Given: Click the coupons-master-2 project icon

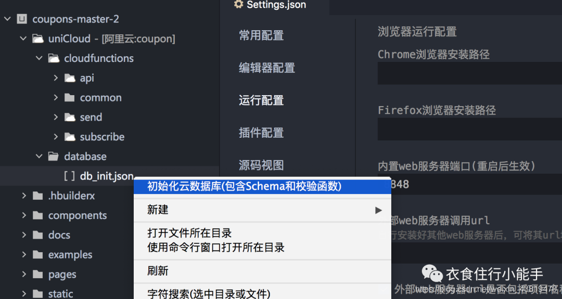Looking at the screenshot, I should [x=22, y=19].
